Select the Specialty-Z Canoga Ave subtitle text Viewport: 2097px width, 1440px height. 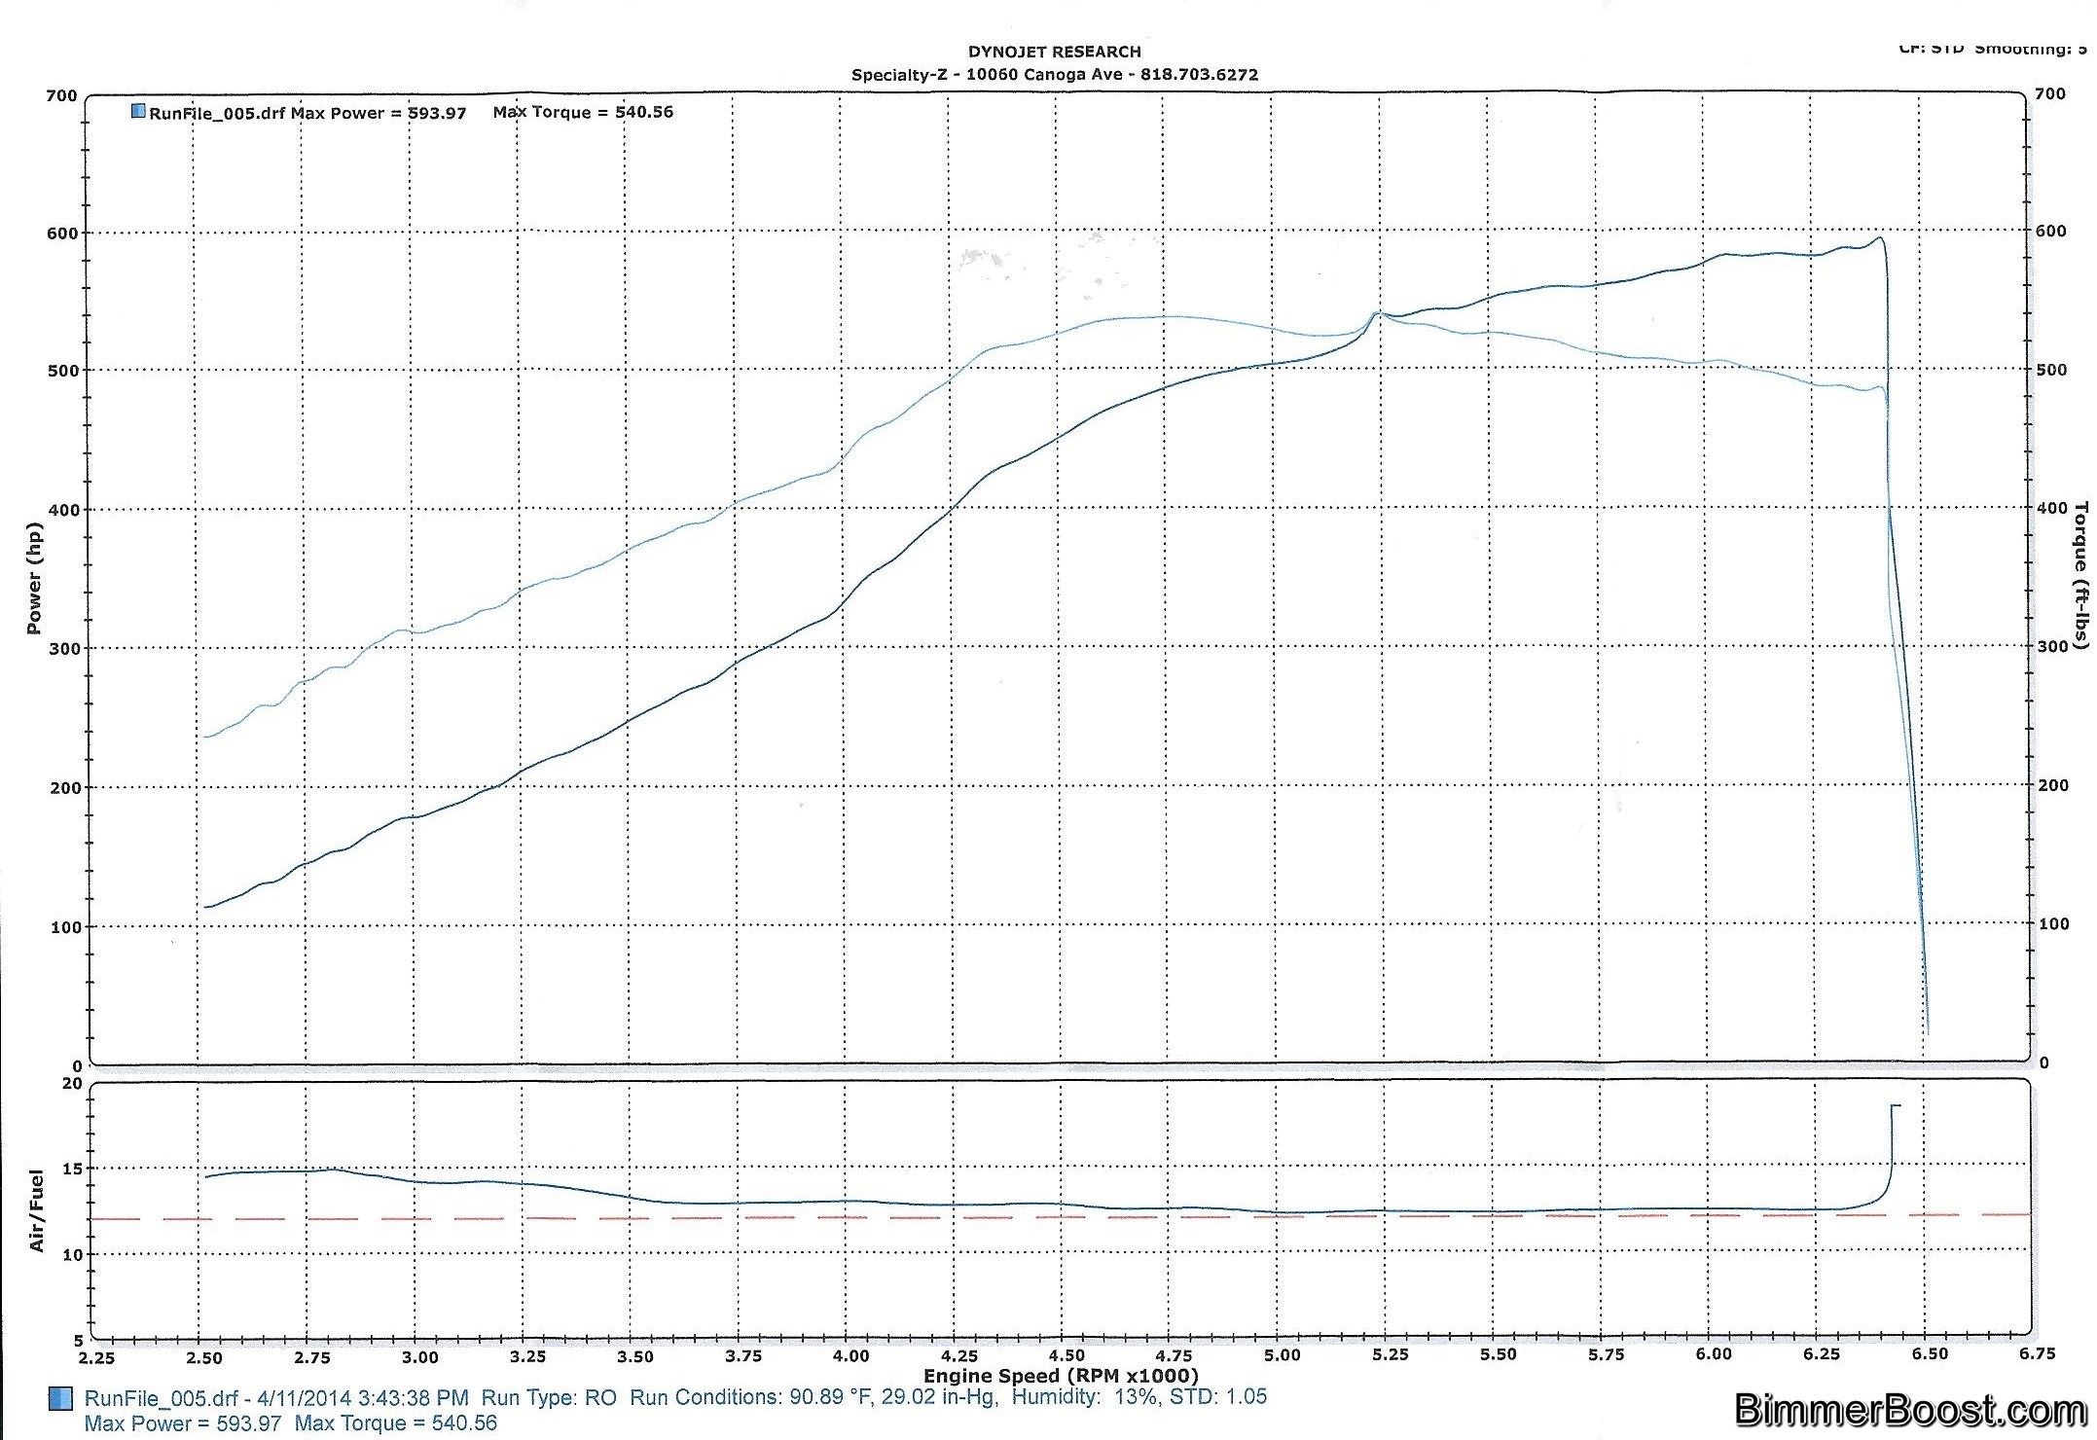pos(1054,75)
